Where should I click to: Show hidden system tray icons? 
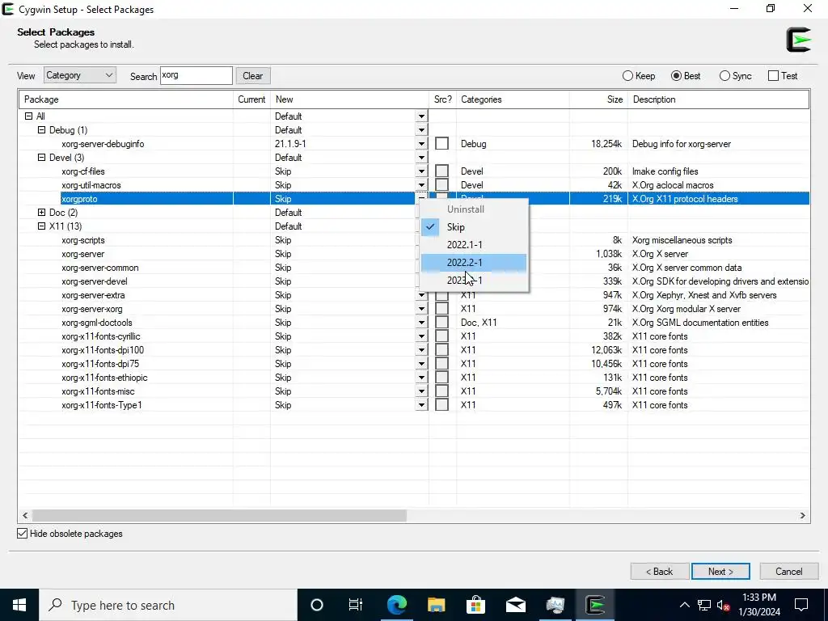pyautogui.click(x=684, y=605)
